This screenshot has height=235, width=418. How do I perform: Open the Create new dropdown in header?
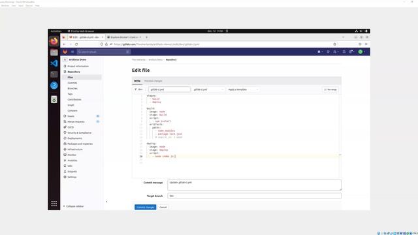320,52
